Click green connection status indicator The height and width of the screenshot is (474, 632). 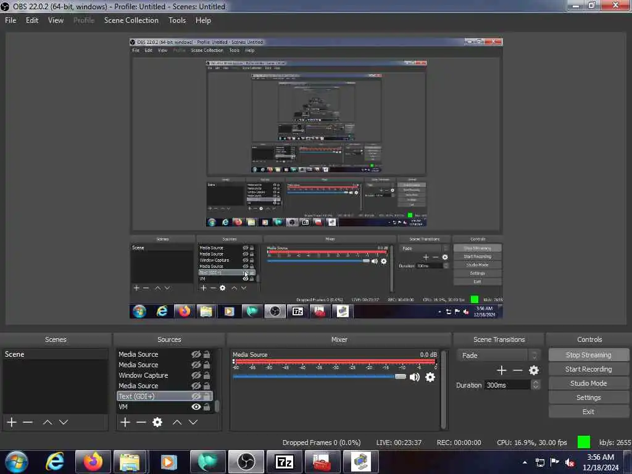584,442
